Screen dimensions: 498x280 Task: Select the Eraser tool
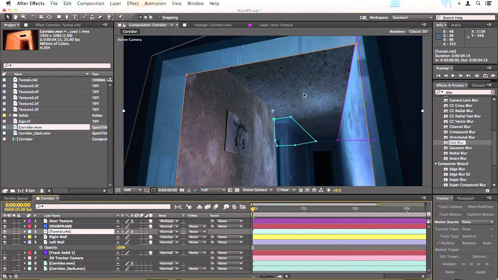tap(100, 17)
